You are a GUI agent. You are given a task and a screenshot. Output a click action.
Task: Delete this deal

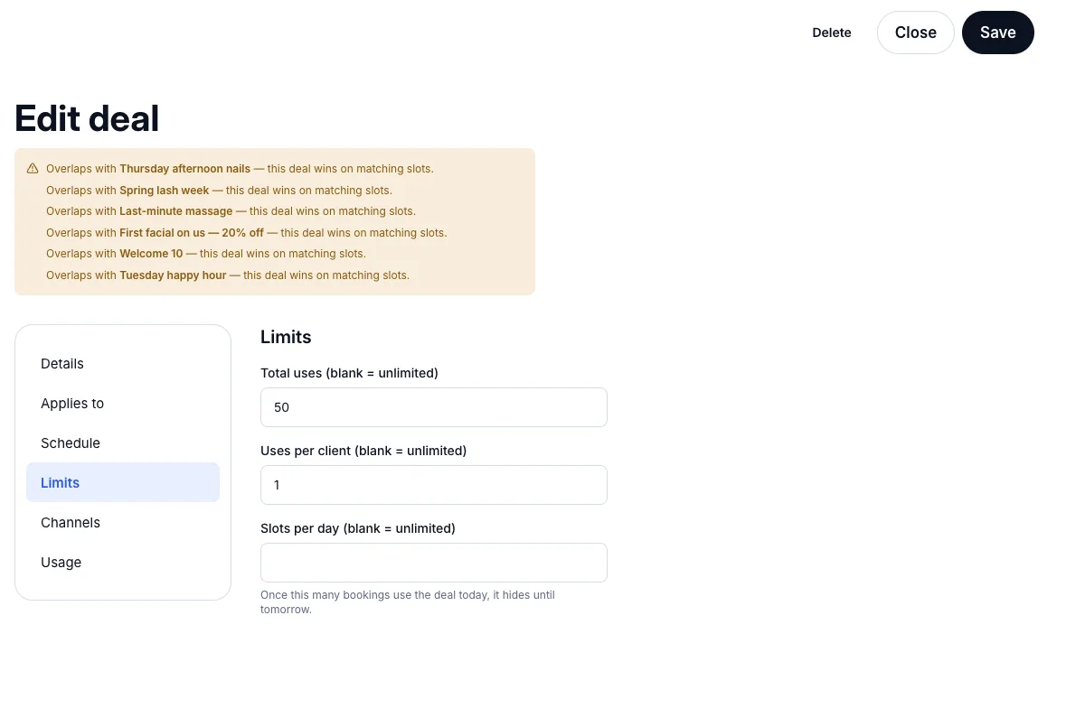[x=832, y=33]
